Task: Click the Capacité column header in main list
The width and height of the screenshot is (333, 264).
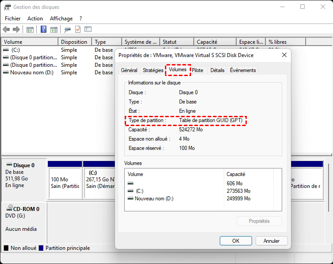Action: [215, 42]
